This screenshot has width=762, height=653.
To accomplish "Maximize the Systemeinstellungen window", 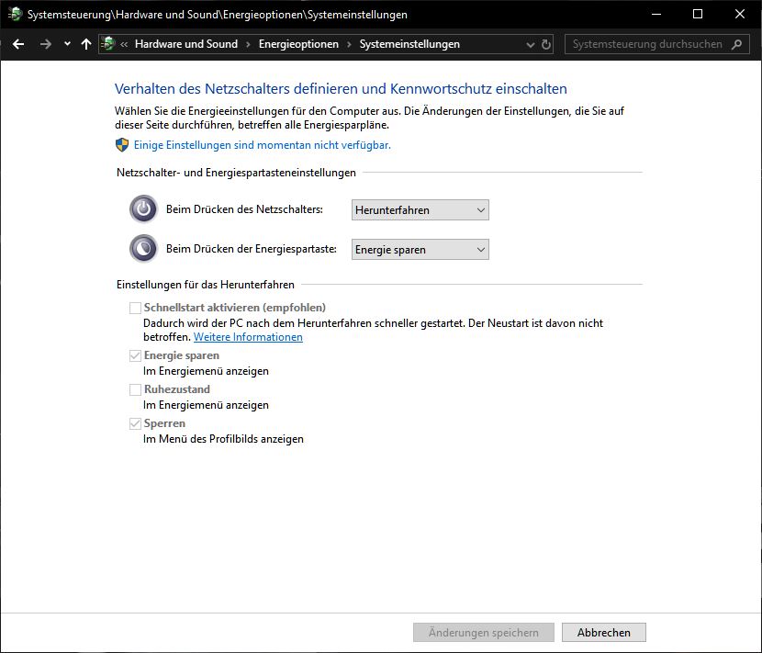I will pyautogui.click(x=698, y=14).
